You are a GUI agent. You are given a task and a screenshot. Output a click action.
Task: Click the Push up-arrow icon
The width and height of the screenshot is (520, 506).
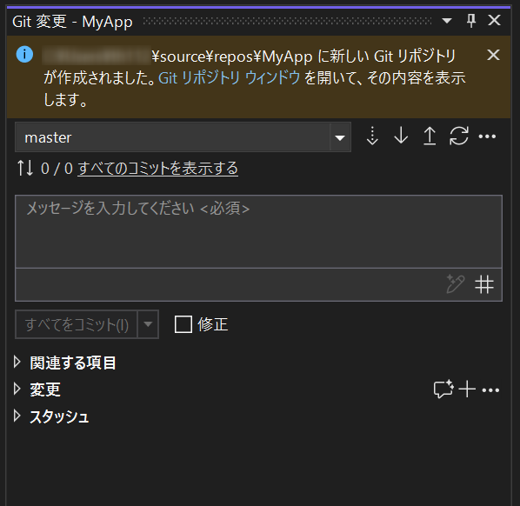pos(430,136)
